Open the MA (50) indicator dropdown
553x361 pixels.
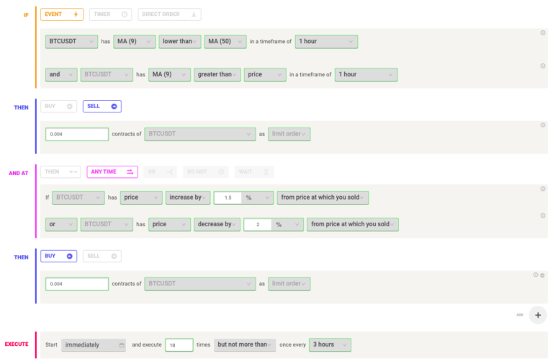[x=225, y=41]
